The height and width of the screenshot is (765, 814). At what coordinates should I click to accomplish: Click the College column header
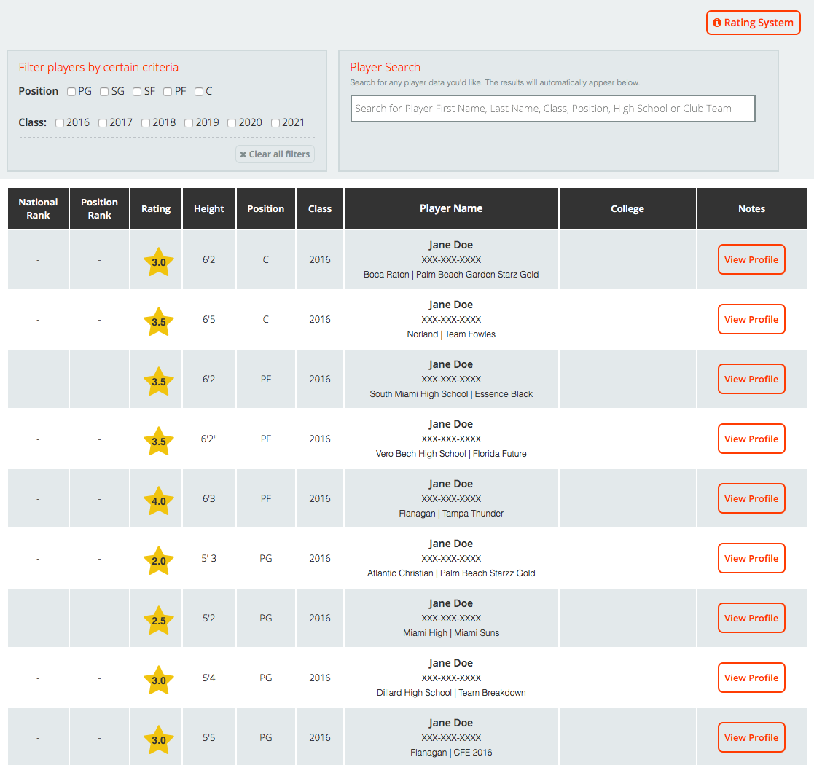(627, 208)
